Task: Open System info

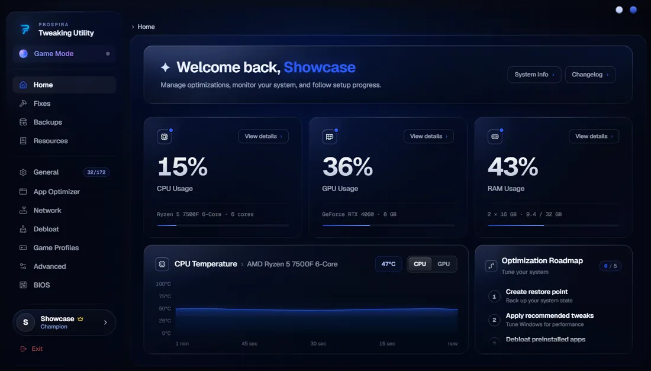Action: pos(534,75)
